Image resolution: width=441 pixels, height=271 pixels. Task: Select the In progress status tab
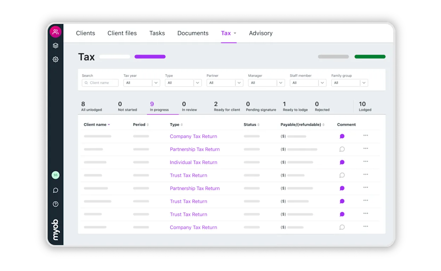point(159,106)
